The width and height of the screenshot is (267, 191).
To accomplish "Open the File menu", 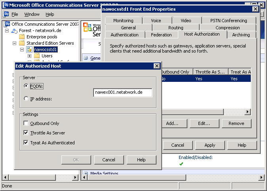I will tap(15, 14).
